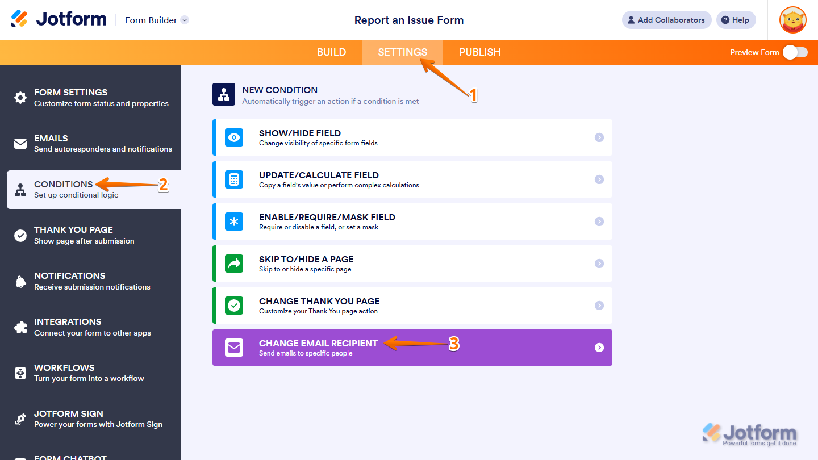This screenshot has width=818, height=460.
Task: Click the Notifications bell icon
Action: 20,281
